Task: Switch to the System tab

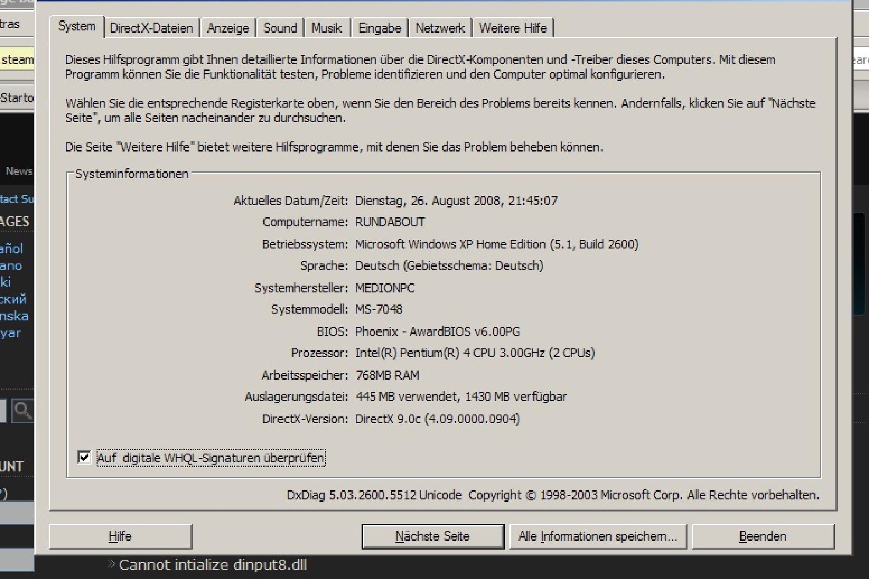Action: point(77,27)
